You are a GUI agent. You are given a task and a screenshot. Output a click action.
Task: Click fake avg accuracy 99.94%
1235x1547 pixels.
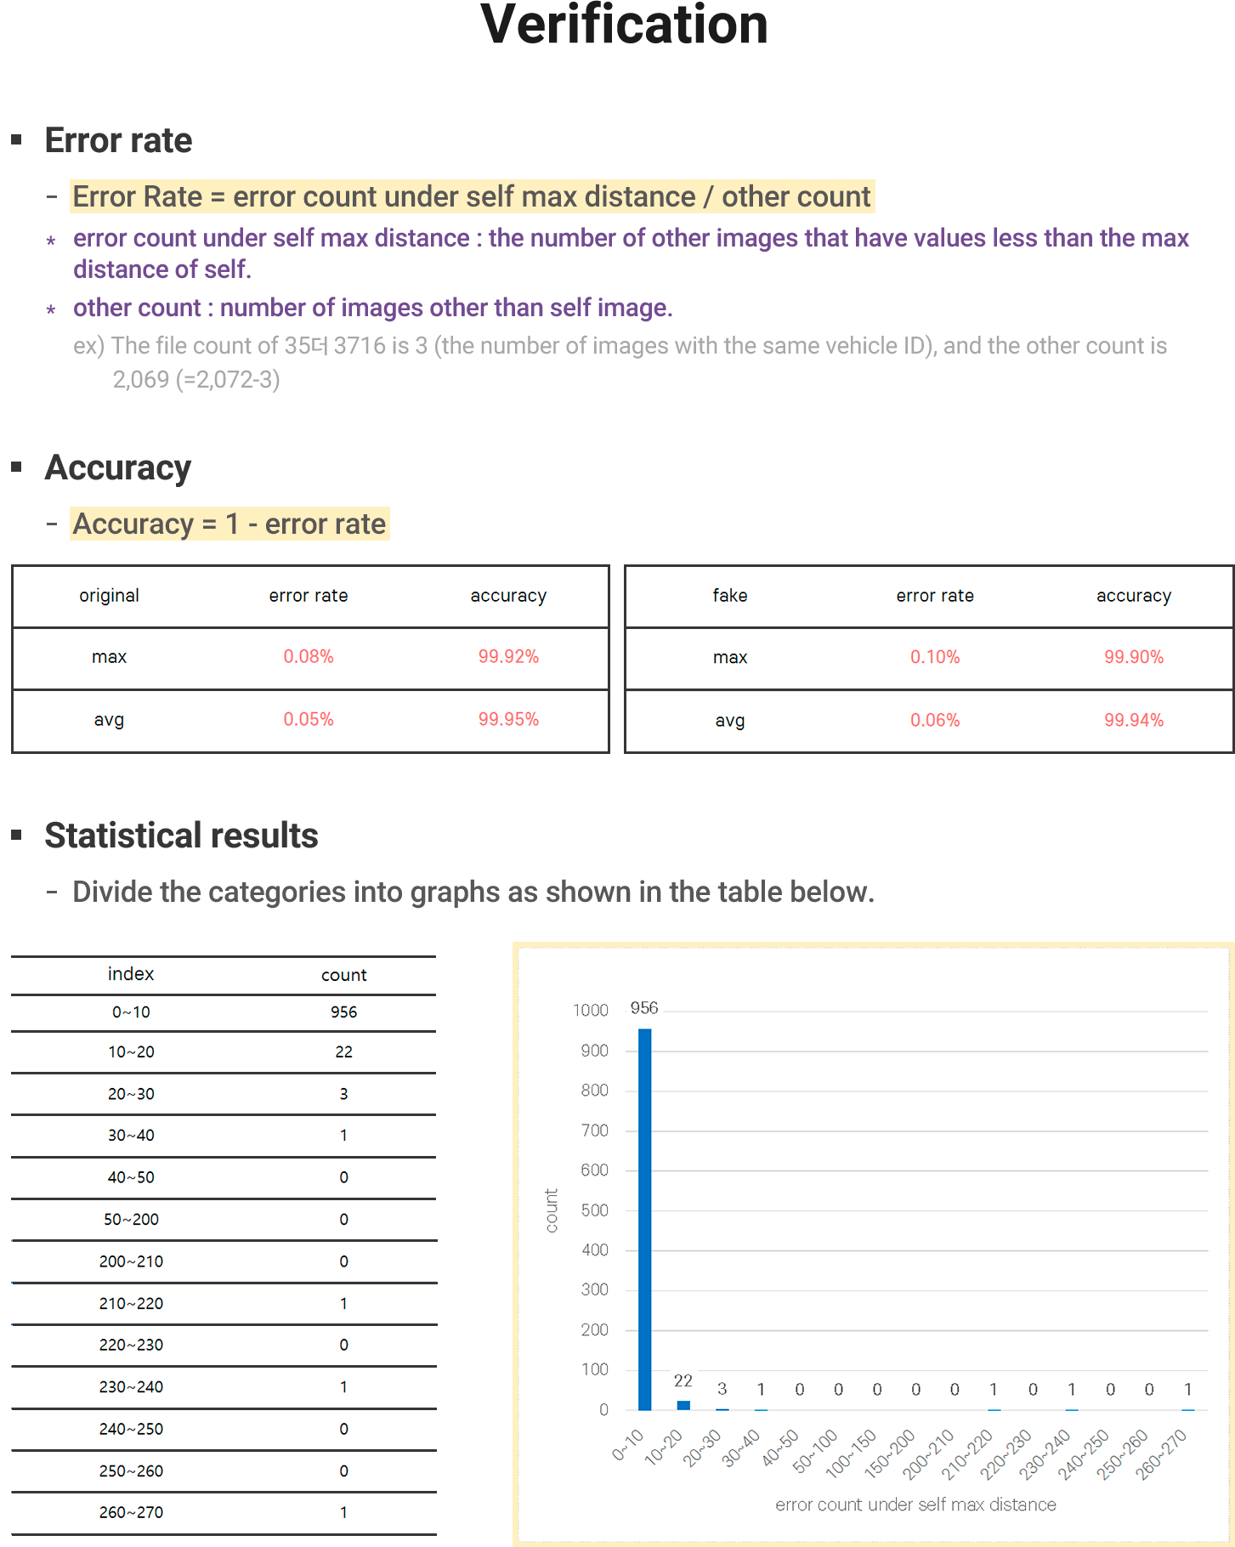[x=1134, y=721]
